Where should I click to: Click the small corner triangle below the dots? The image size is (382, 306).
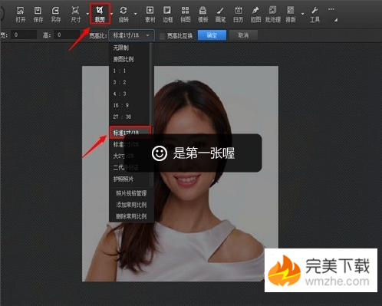[336, 20]
